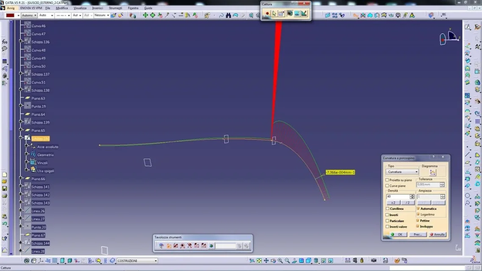Select Curva.48 in the specification tree
This screenshot has width=482, height=271.
(x=39, y=50)
